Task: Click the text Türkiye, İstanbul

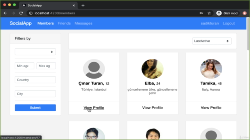Action: [x=94, y=89]
